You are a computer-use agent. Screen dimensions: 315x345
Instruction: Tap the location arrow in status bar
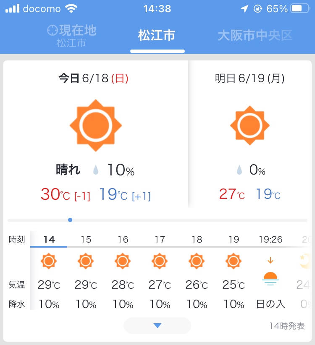coord(244,9)
